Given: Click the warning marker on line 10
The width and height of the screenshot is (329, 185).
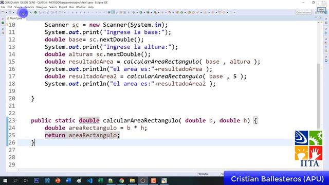Looking at the screenshot, I should point(7,25).
